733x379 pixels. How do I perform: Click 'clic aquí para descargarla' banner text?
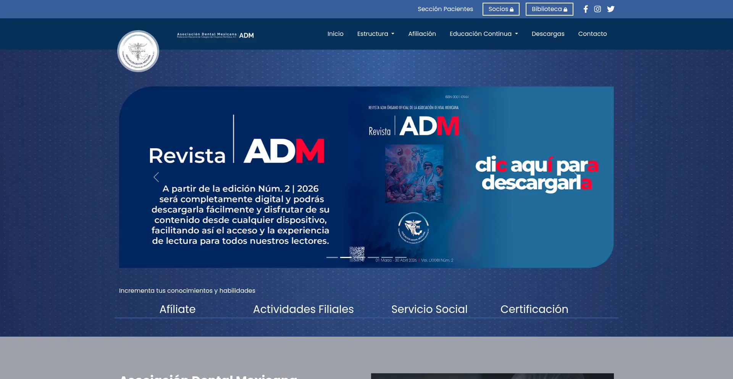point(537,174)
